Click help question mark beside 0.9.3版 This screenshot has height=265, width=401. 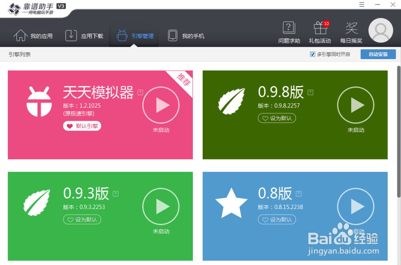(115, 194)
